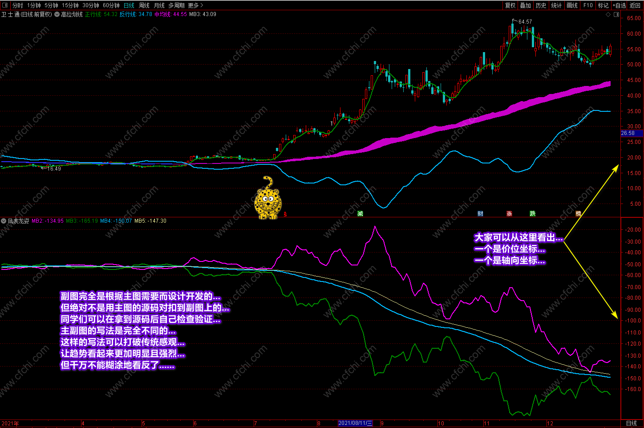This screenshot has height=428, width=644.
Task: Click the 反行线: 34.78 value
Action: click(136, 14)
